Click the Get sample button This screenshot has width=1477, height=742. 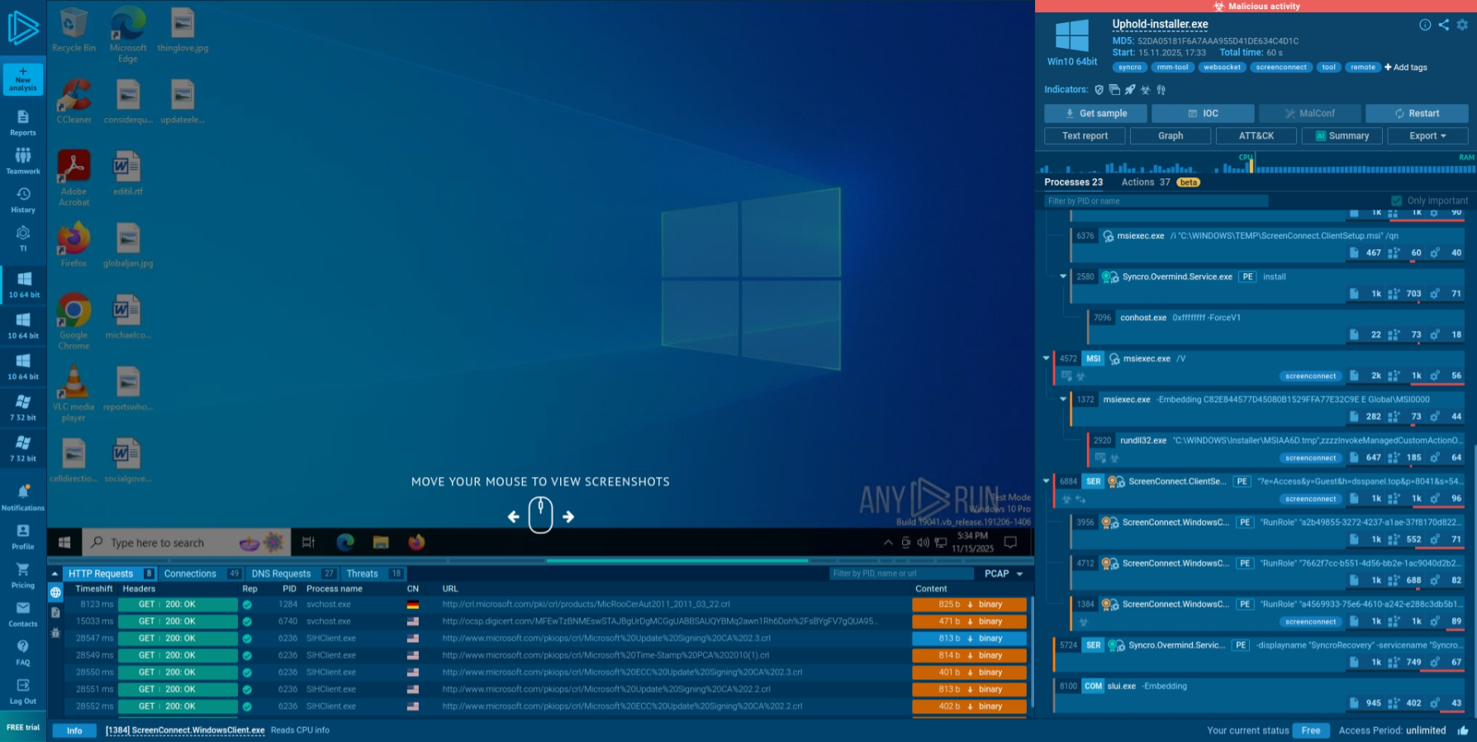tap(1095, 114)
